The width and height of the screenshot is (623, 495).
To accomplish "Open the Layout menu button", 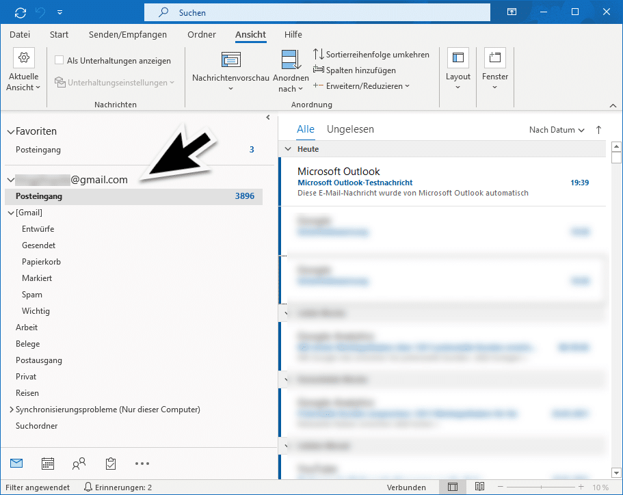I will pos(458,70).
